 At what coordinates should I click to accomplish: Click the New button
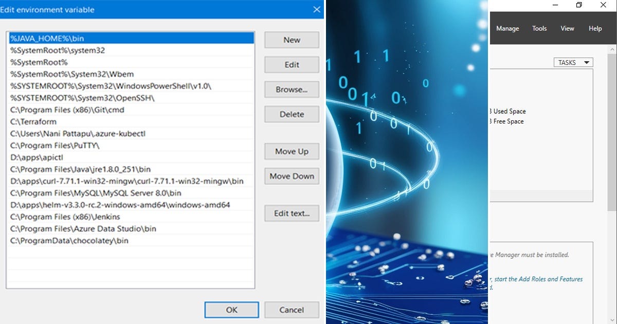292,40
